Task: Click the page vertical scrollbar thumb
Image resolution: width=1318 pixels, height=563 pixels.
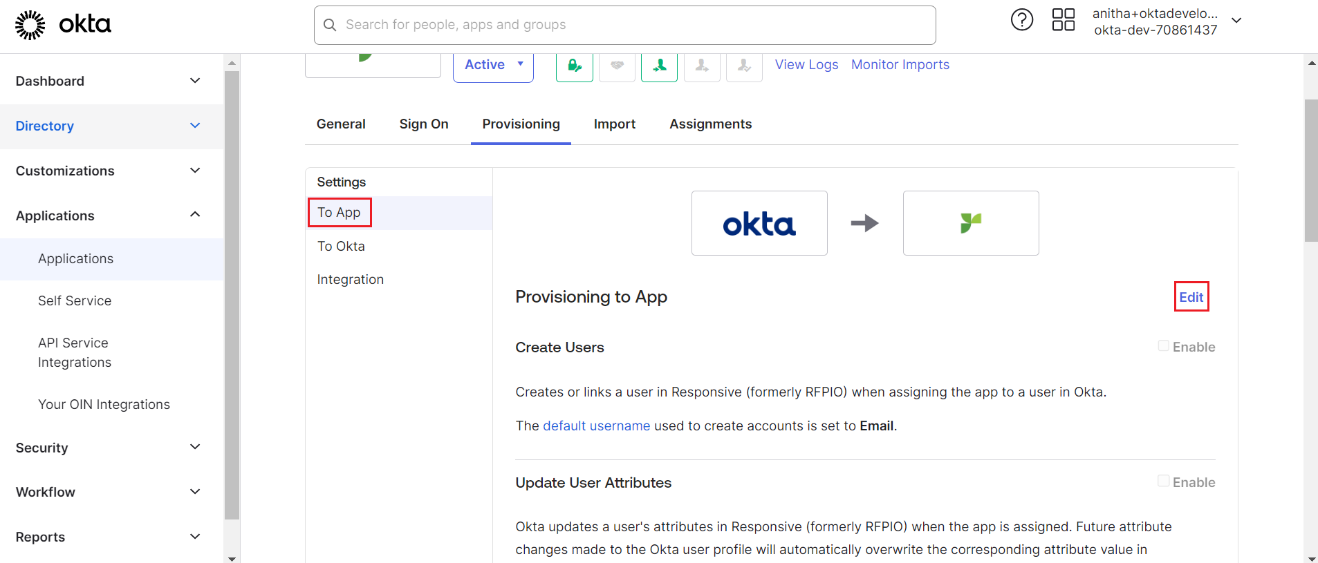Action: pyautogui.click(x=1311, y=171)
